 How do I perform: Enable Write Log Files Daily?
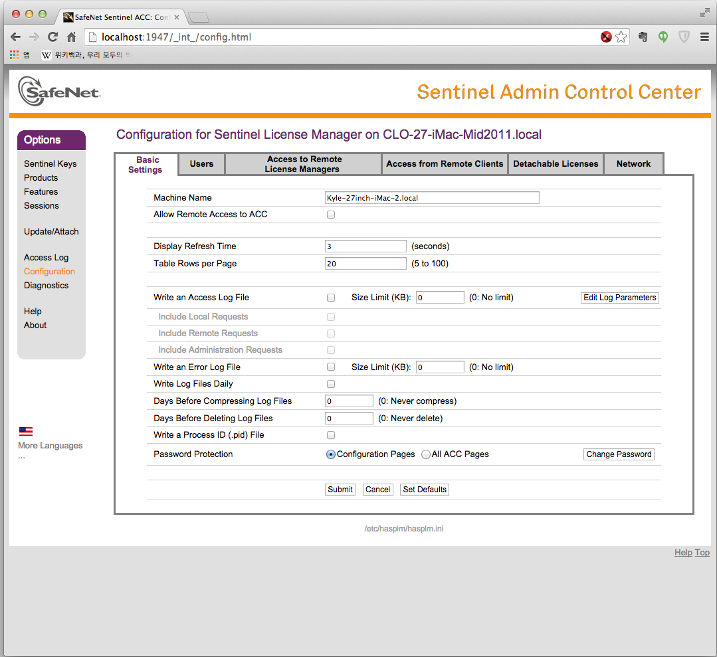click(331, 384)
